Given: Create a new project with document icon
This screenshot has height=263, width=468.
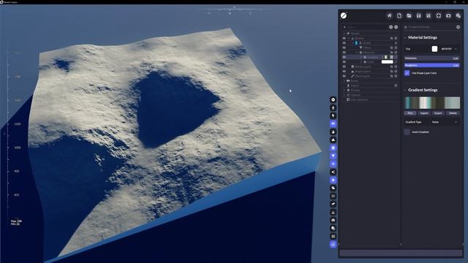Looking at the screenshot, I should point(399,15).
